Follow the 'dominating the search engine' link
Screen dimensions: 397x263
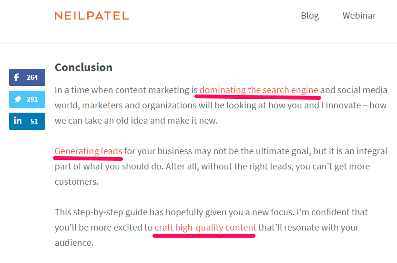point(258,90)
